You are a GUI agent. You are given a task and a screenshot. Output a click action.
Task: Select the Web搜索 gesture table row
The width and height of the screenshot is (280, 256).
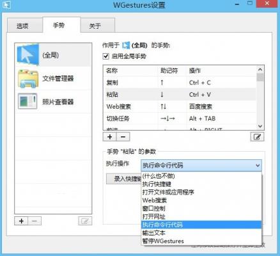click(x=180, y=106)
